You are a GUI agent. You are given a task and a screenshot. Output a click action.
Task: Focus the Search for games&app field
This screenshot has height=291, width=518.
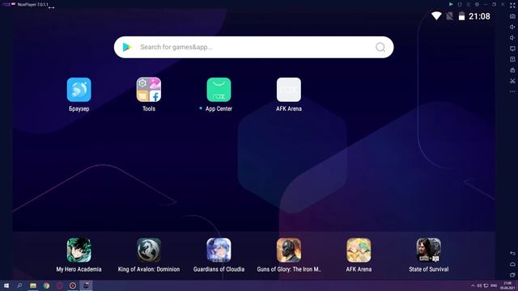click(253, 47)
